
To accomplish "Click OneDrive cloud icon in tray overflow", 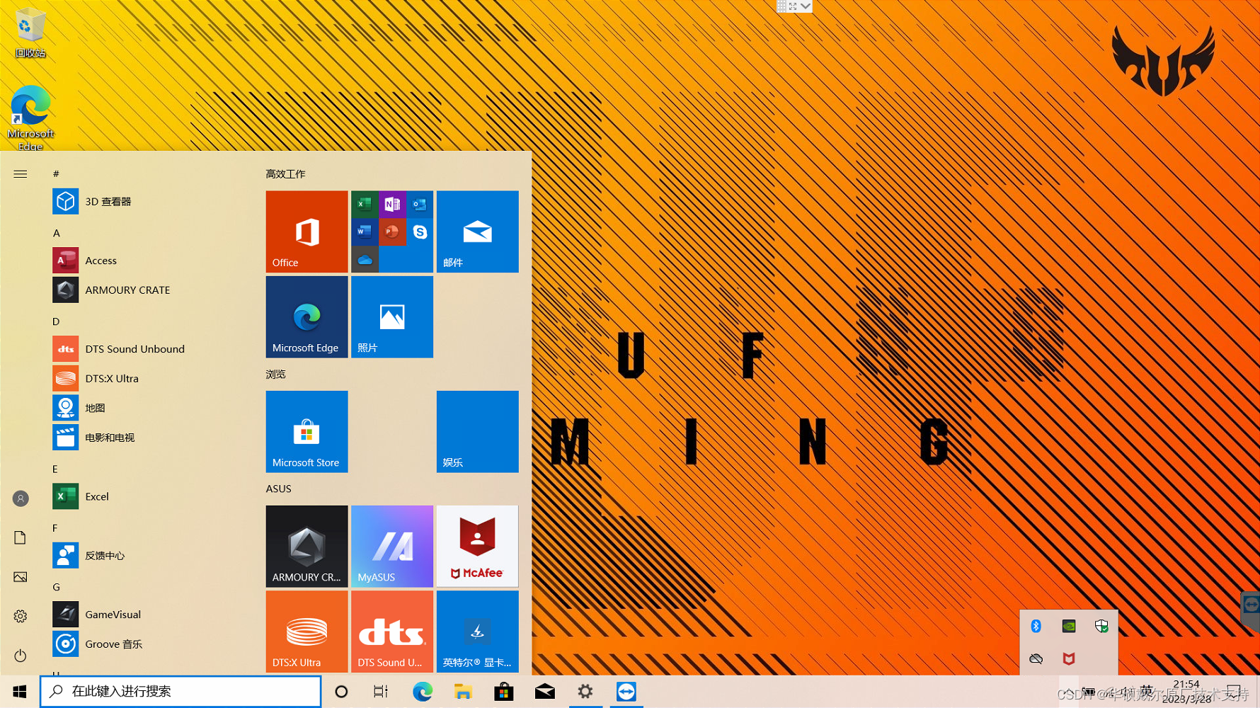I will (1036, 658).
